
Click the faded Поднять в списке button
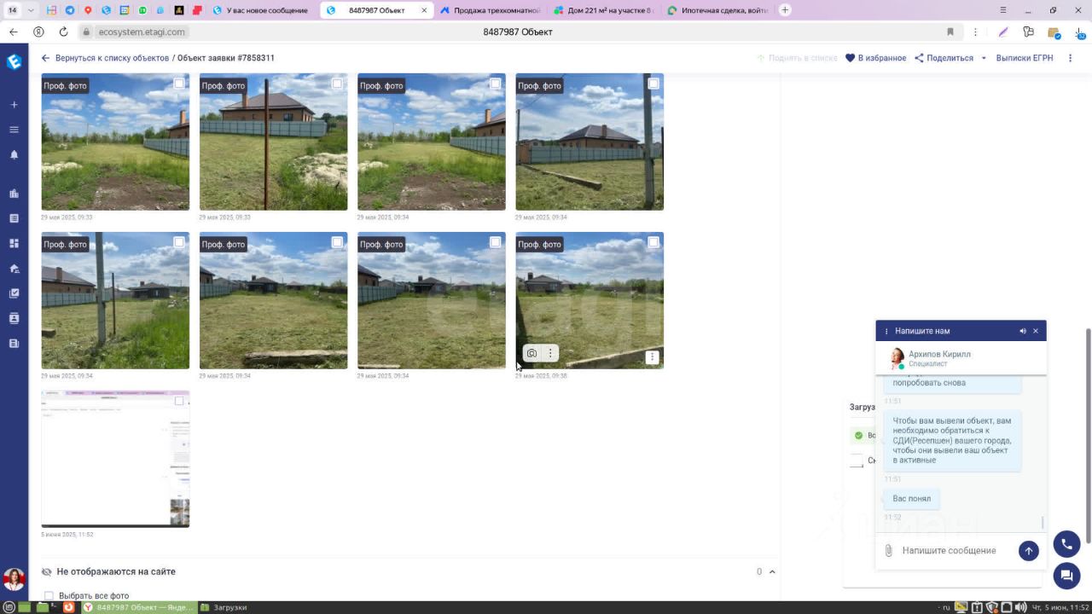click(797, 58)
